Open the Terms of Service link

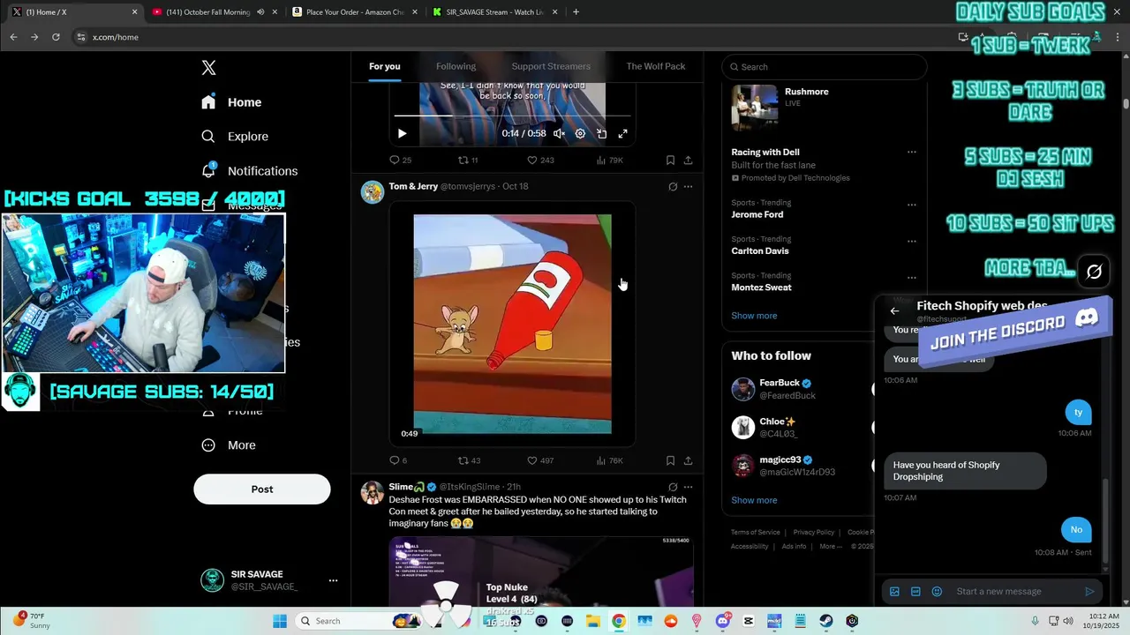pos(755,533)
